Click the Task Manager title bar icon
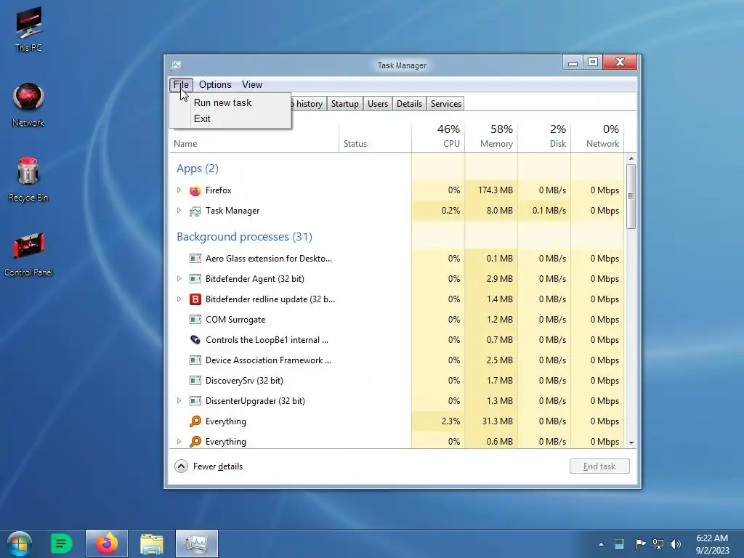Image resolution: width=744 pixels, height=558 pixels. (176, 65)
